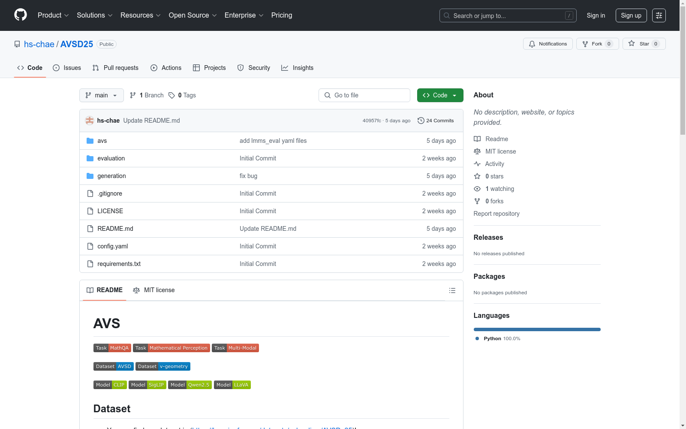
Task: Click the Dataset v-geometry badge
Action: pos(163,366)
